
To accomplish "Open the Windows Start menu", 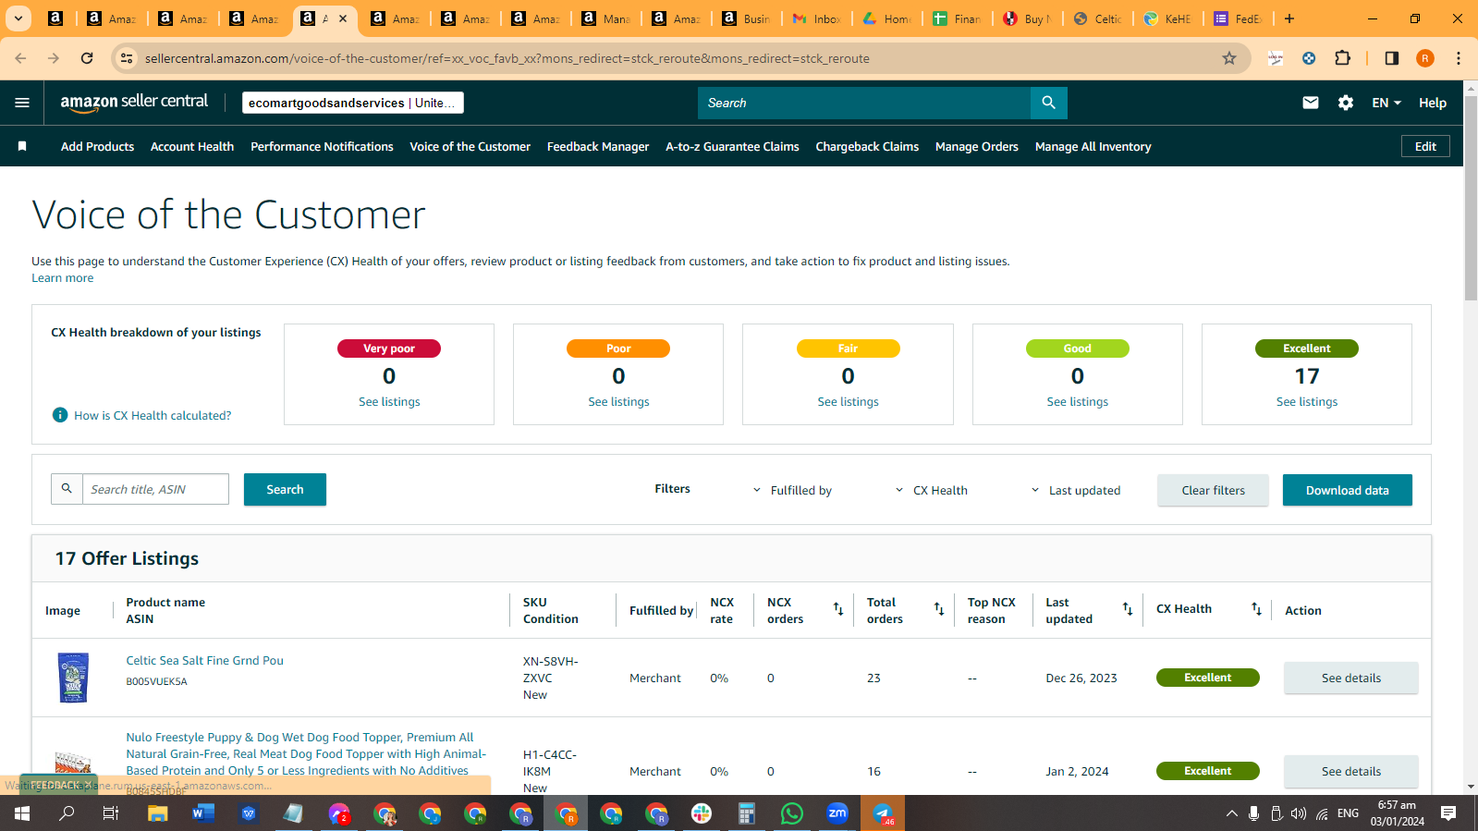I will pyautogui.click(x=22, y=813).
